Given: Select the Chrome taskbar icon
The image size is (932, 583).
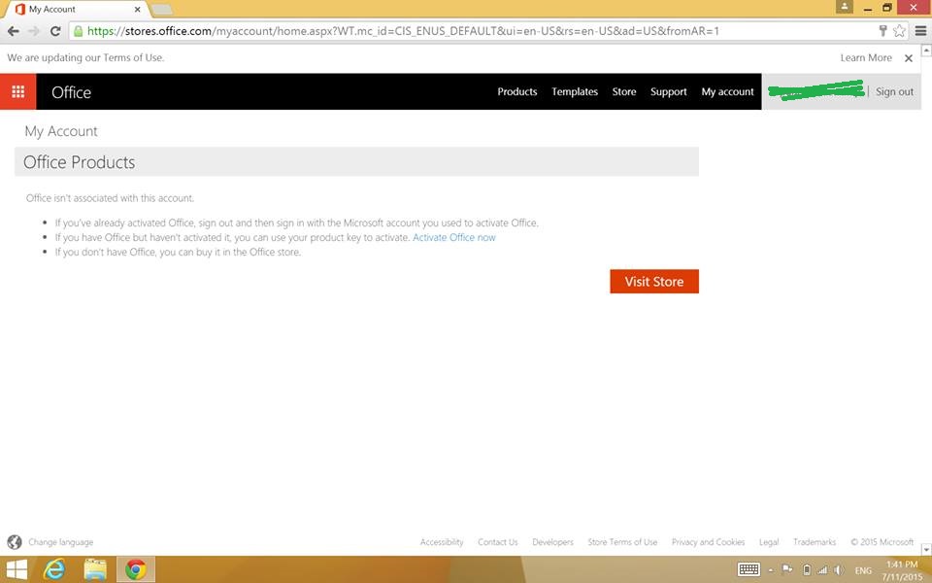Looking at the screenshot, I should click(136, 570).
